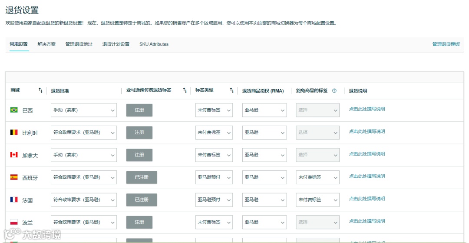469x243 pixels.
Task: Open 退货批准 dropdown for 比利时
Action: click(x=84, y=133)
